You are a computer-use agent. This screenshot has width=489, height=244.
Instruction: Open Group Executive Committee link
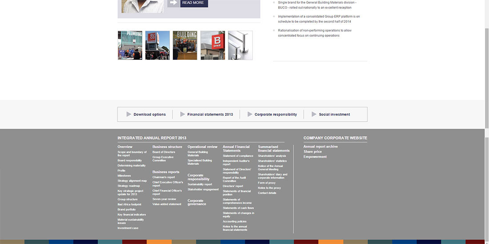coord(163,159)
